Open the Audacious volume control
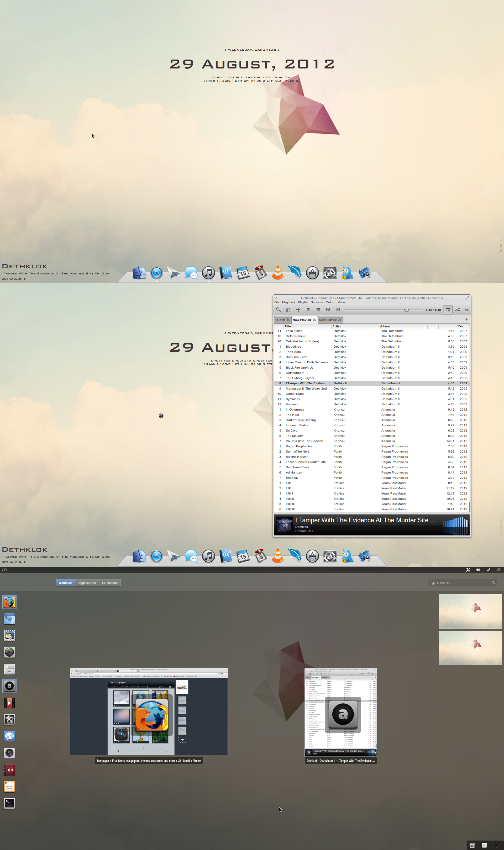The image size is (504, 850). [x=467, y=310]
